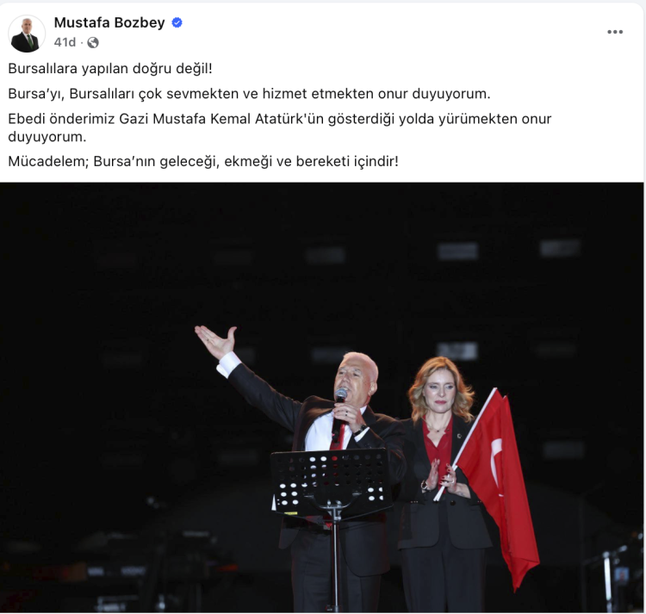The height and width of the screenshot is (614, 646).
Task: Open the Mustafa Bozbey profile name link
Action: [109, 22]
